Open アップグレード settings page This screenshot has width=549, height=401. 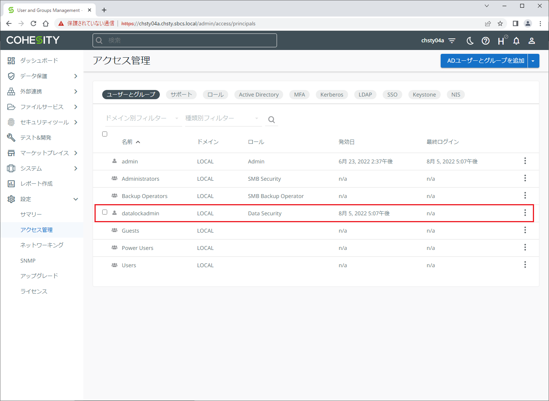[x=39, y=276]
